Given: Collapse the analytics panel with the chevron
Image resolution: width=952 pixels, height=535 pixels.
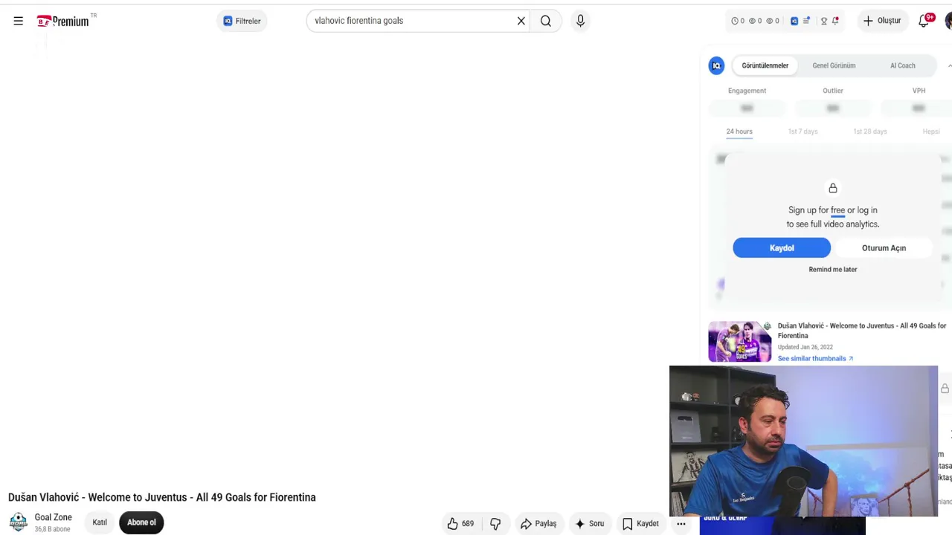Looking at the screenshot, I should point(949,65).
